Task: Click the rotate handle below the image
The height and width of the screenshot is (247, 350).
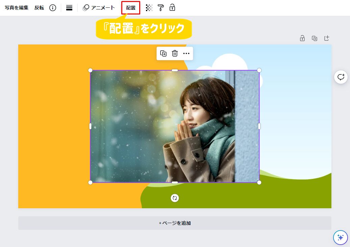Action: tap(175, 198)
